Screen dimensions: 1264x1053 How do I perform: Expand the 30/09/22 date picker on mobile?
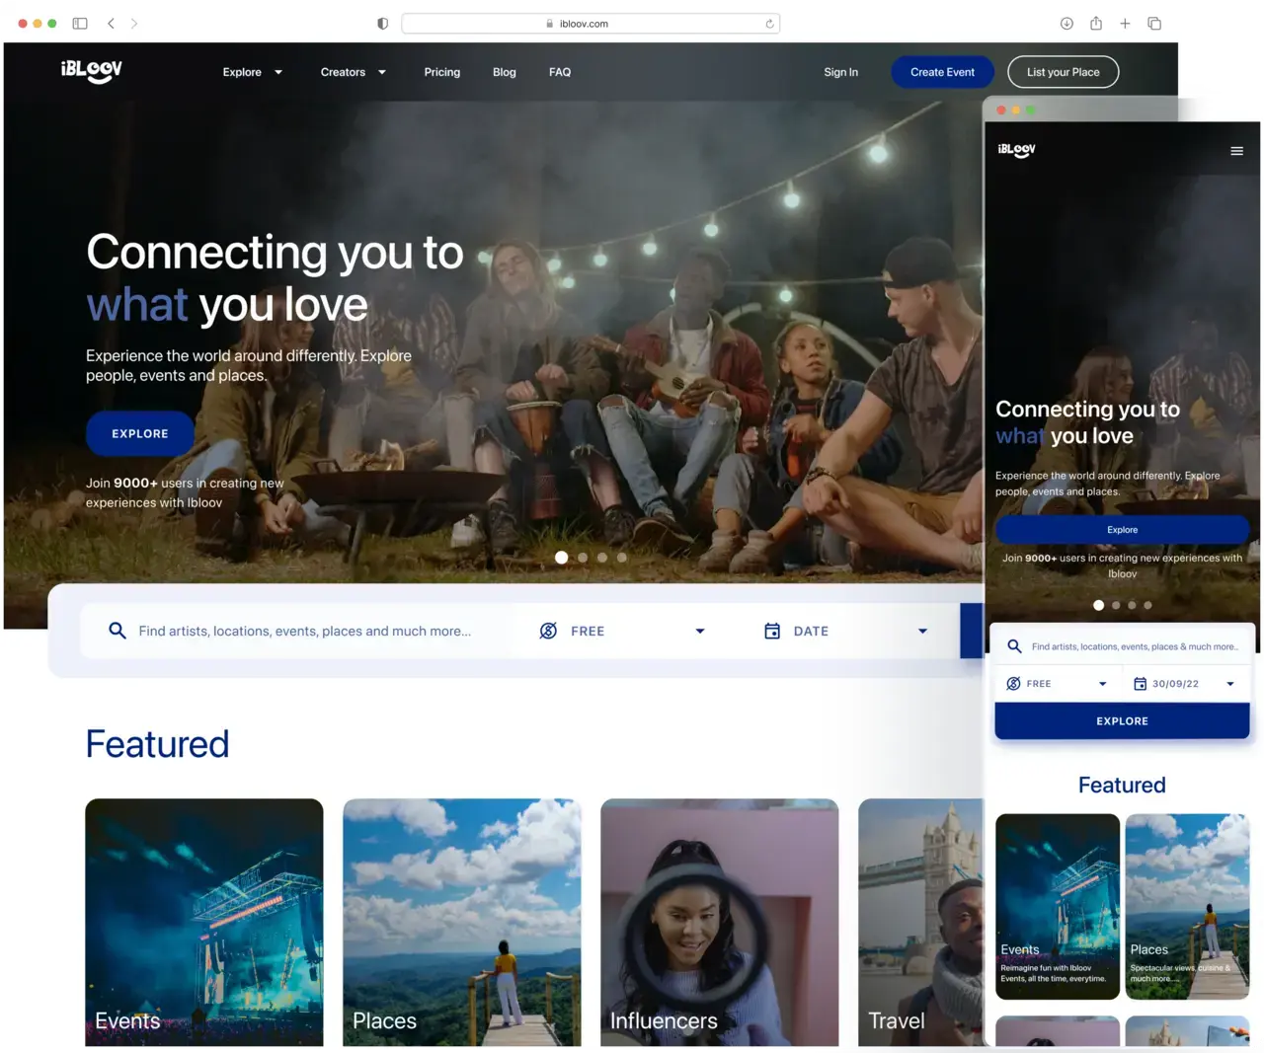1229,683
